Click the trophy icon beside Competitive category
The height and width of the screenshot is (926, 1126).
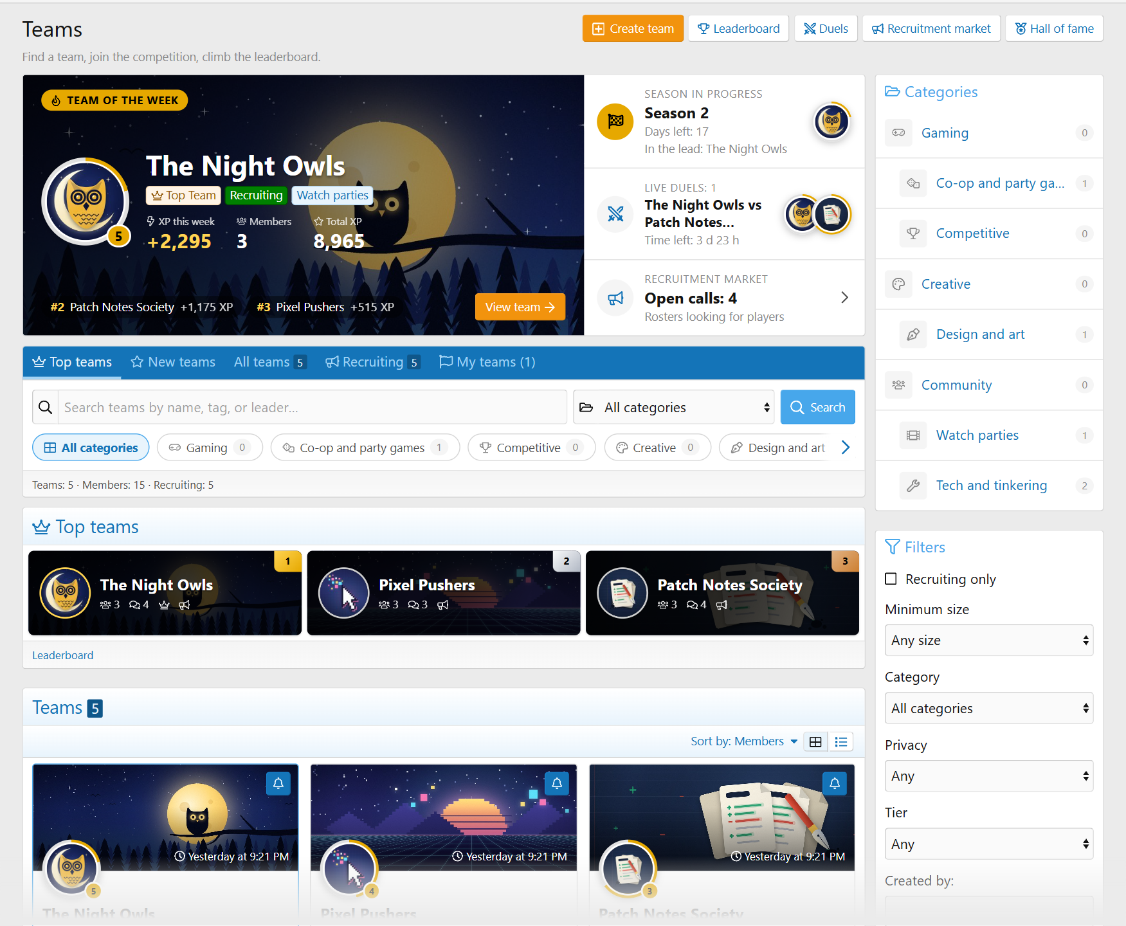(x=913, y=234)
